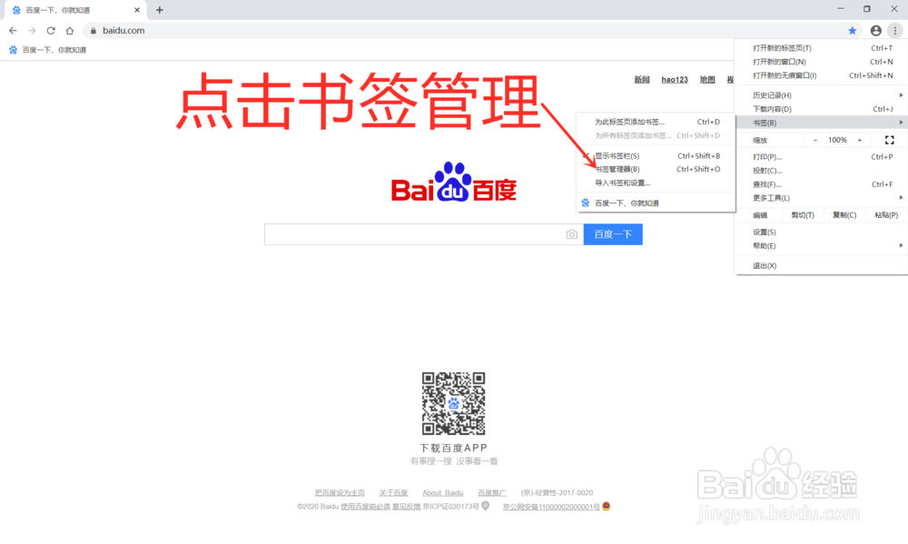Choose 退出(X) to quit Chrome
Screen dimensions: 908x544
pyautogui.click(x=821, y=265)
